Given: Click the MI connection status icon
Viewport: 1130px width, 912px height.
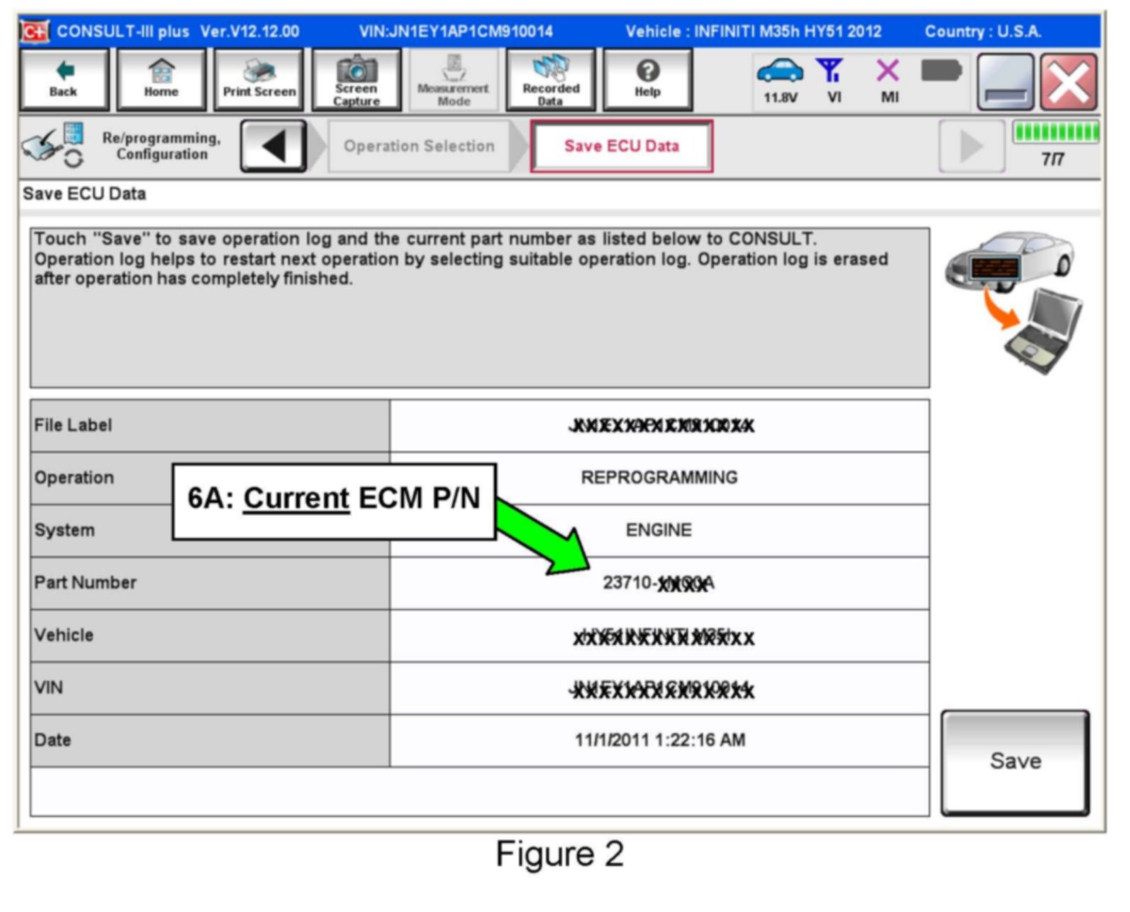Looking at the screenshot, I should (889, 79).
